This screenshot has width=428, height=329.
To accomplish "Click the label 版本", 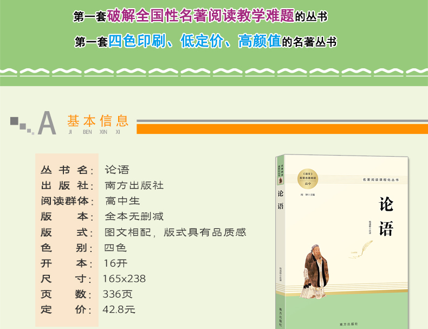I will click(67, 216).
